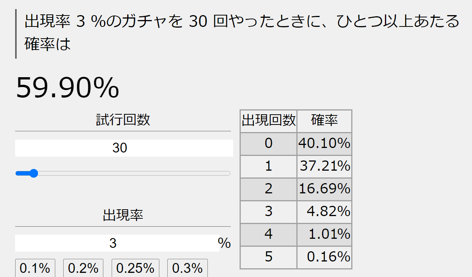
Task: Select the 4.82% table cell
Action: (x=324, y=212)
